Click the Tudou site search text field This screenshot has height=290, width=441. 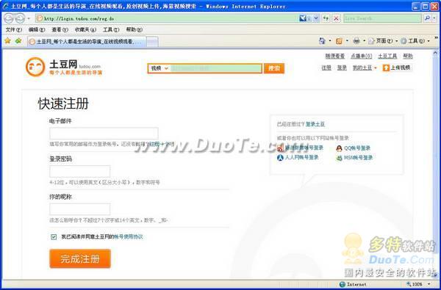pyautogui.click(x=216, y=68)
